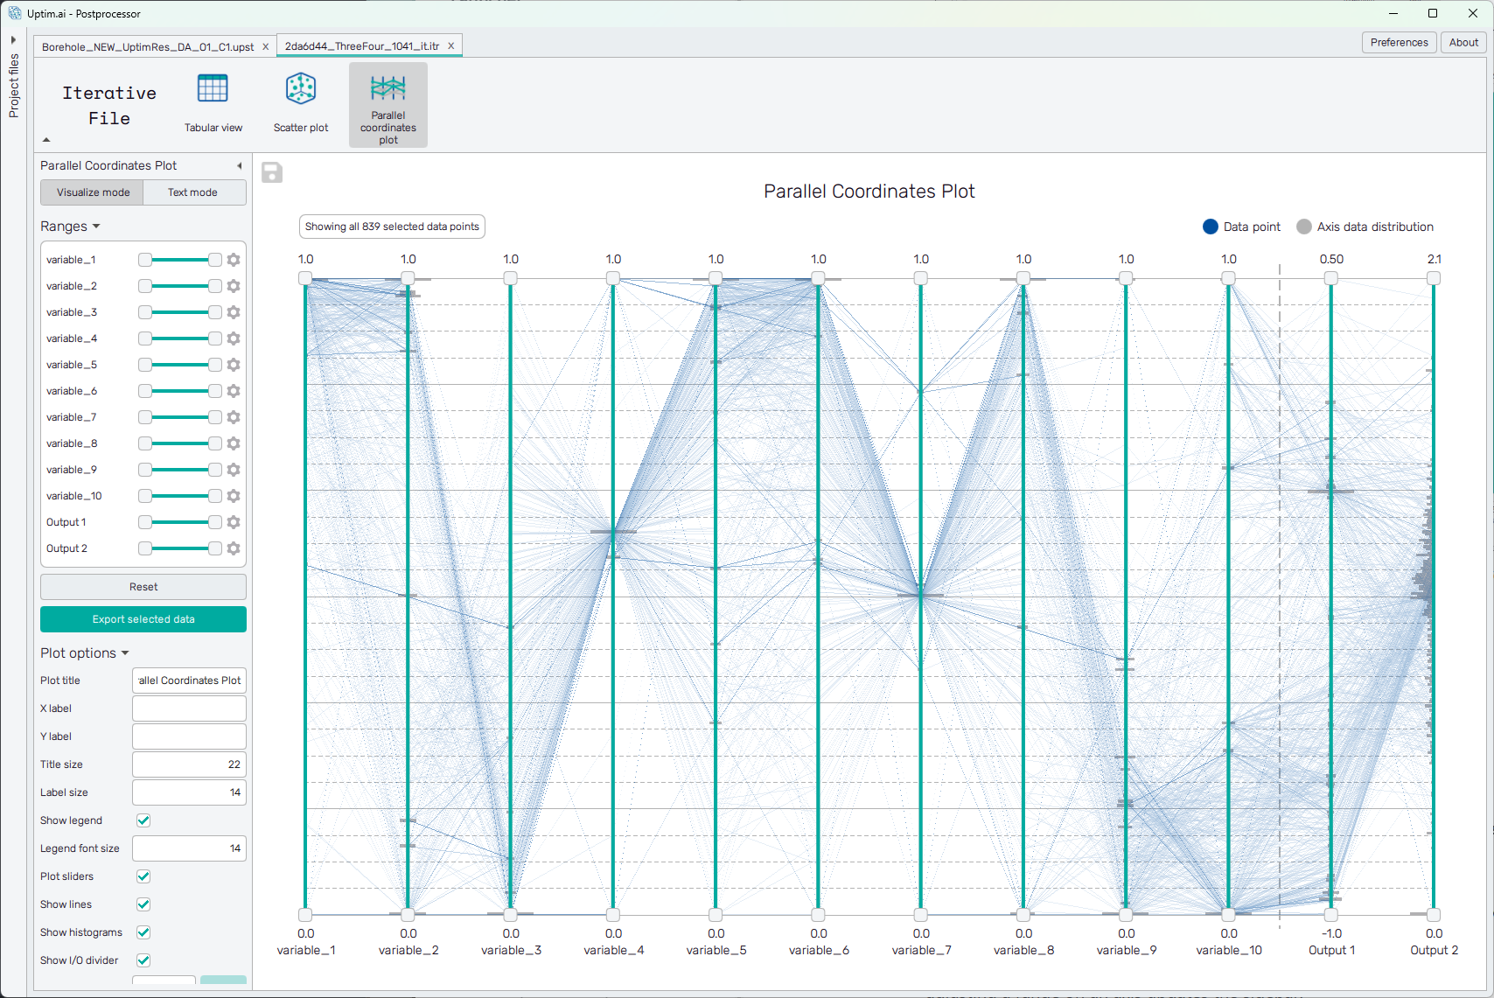Switch to Borehole_NEW_UptimRes_DA_01_C1.upst tab
Screen dimensions: 1494x998
(147, 47)
